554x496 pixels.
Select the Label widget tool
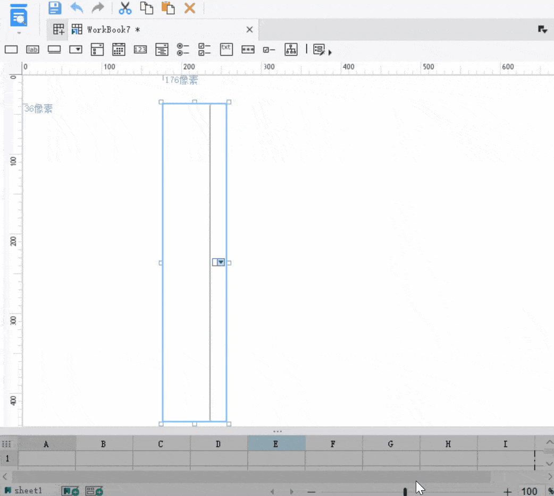click(x=33, y=49)
